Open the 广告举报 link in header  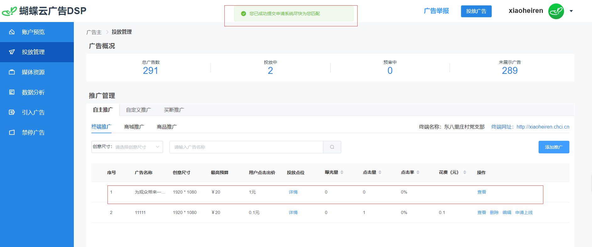pos(436,11)
